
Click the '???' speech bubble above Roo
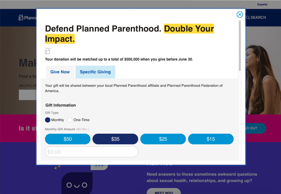(99, 166)
